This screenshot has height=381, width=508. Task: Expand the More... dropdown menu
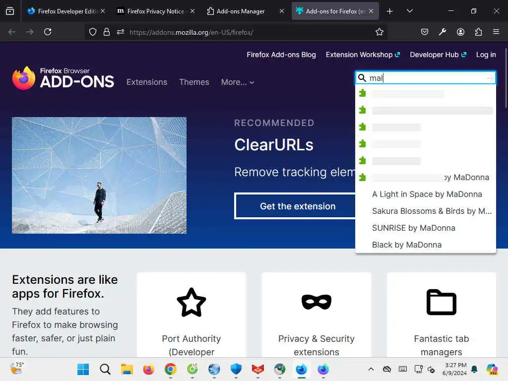(238, 82)
